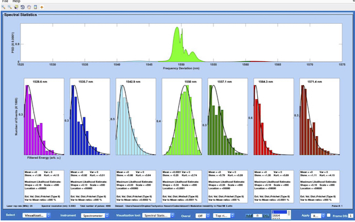Open the Select dropdown showing Visualizati...
This screenshot has width=355, height=222.
[x=36, y=215]
